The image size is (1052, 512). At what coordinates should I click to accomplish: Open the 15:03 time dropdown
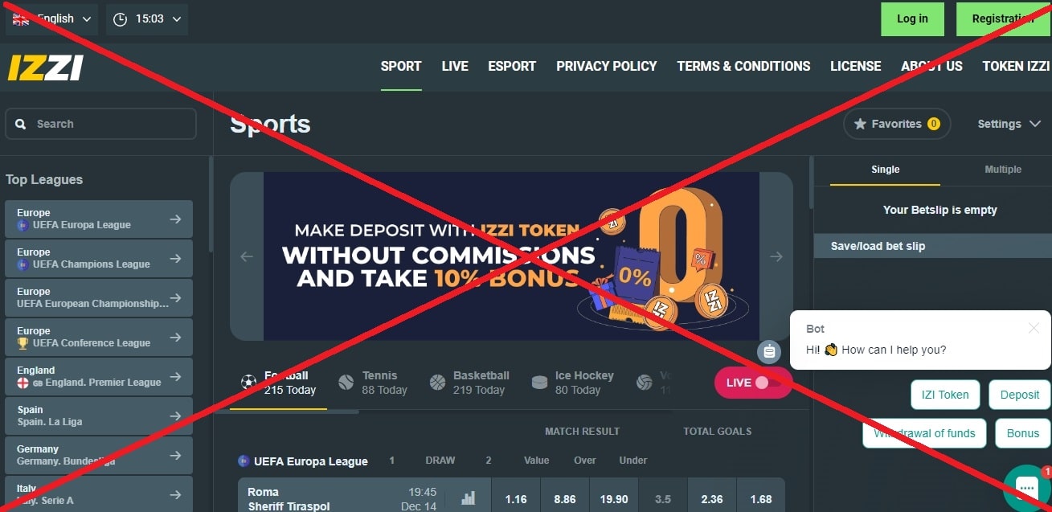click(147, 18)
